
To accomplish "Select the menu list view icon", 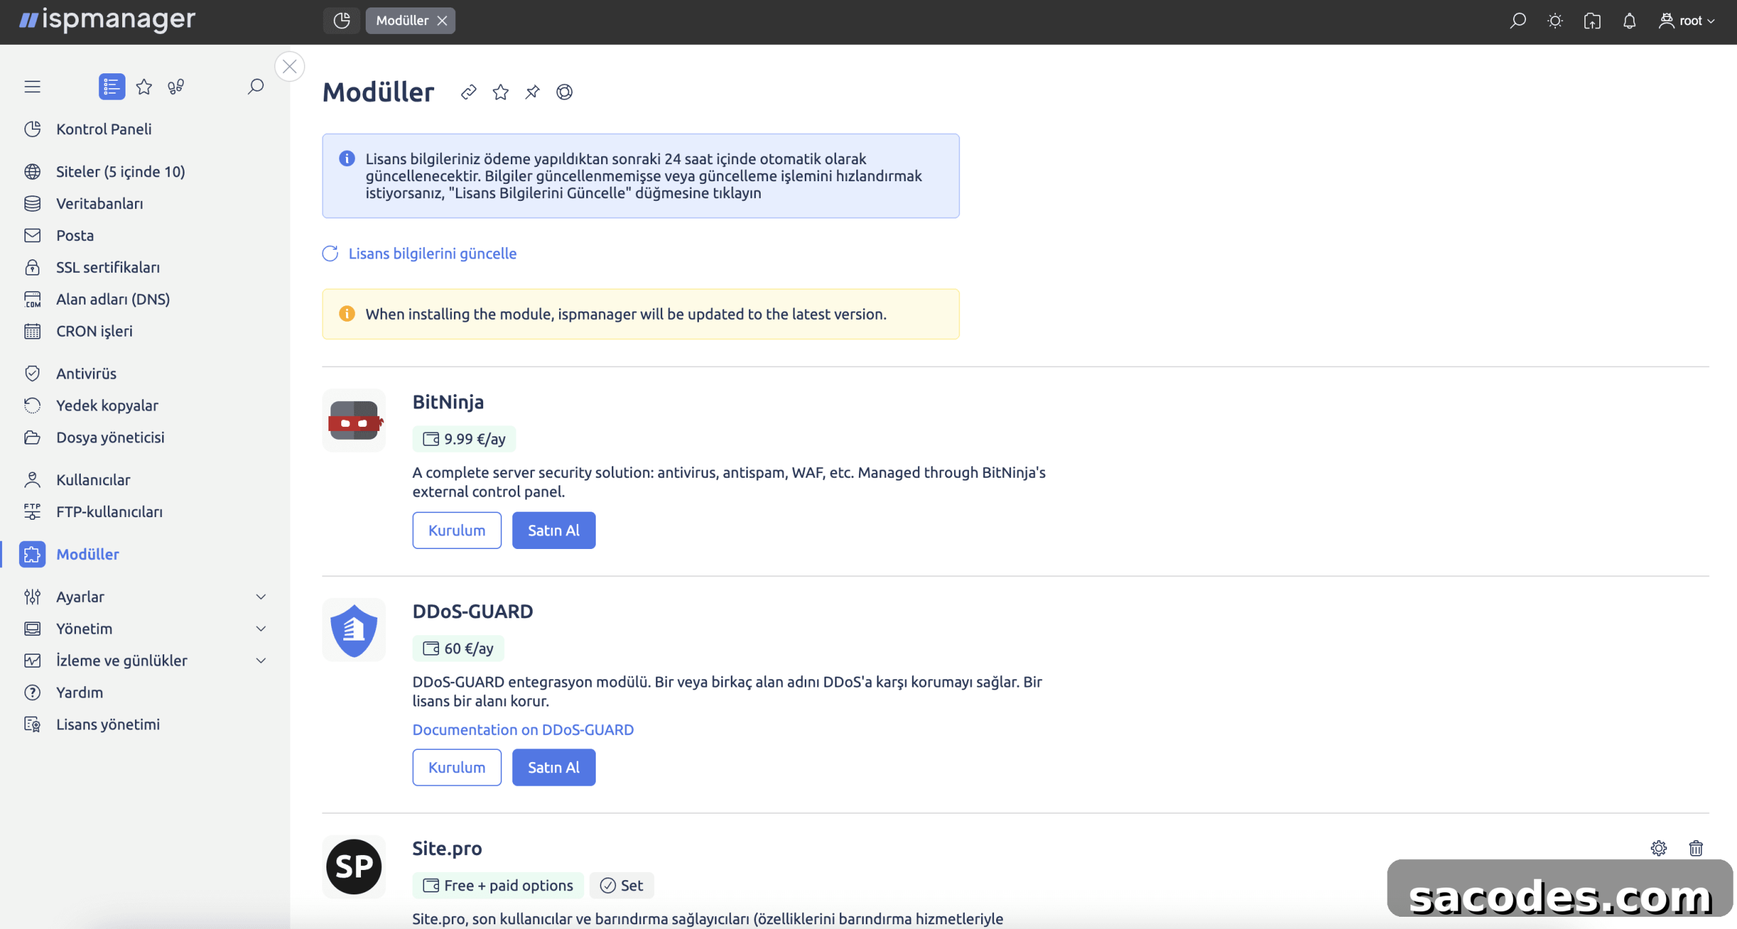I will click(112, 87).
